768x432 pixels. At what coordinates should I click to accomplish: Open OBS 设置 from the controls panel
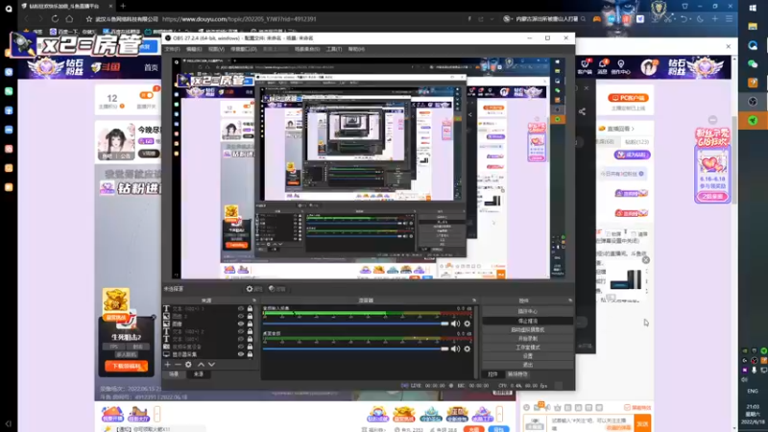(x=527, y=356)
